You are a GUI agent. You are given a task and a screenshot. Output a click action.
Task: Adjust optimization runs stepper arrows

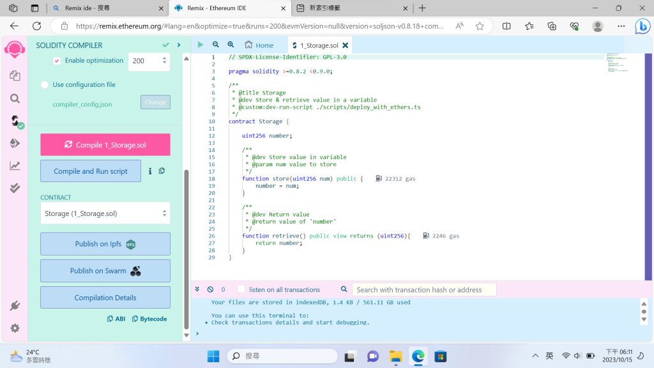[164, 61]
